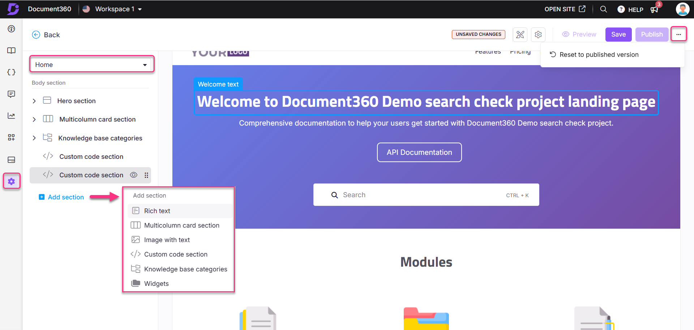This screenshot has width=694, height=330.
Task: Click the Search field in hero preview
Action: (x=426, y=195)
